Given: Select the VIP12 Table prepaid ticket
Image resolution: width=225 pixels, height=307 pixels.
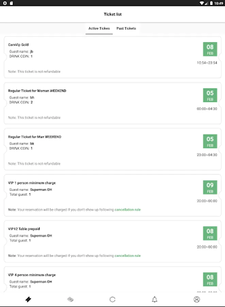Looking at the screenshot, I should point(112,241).
